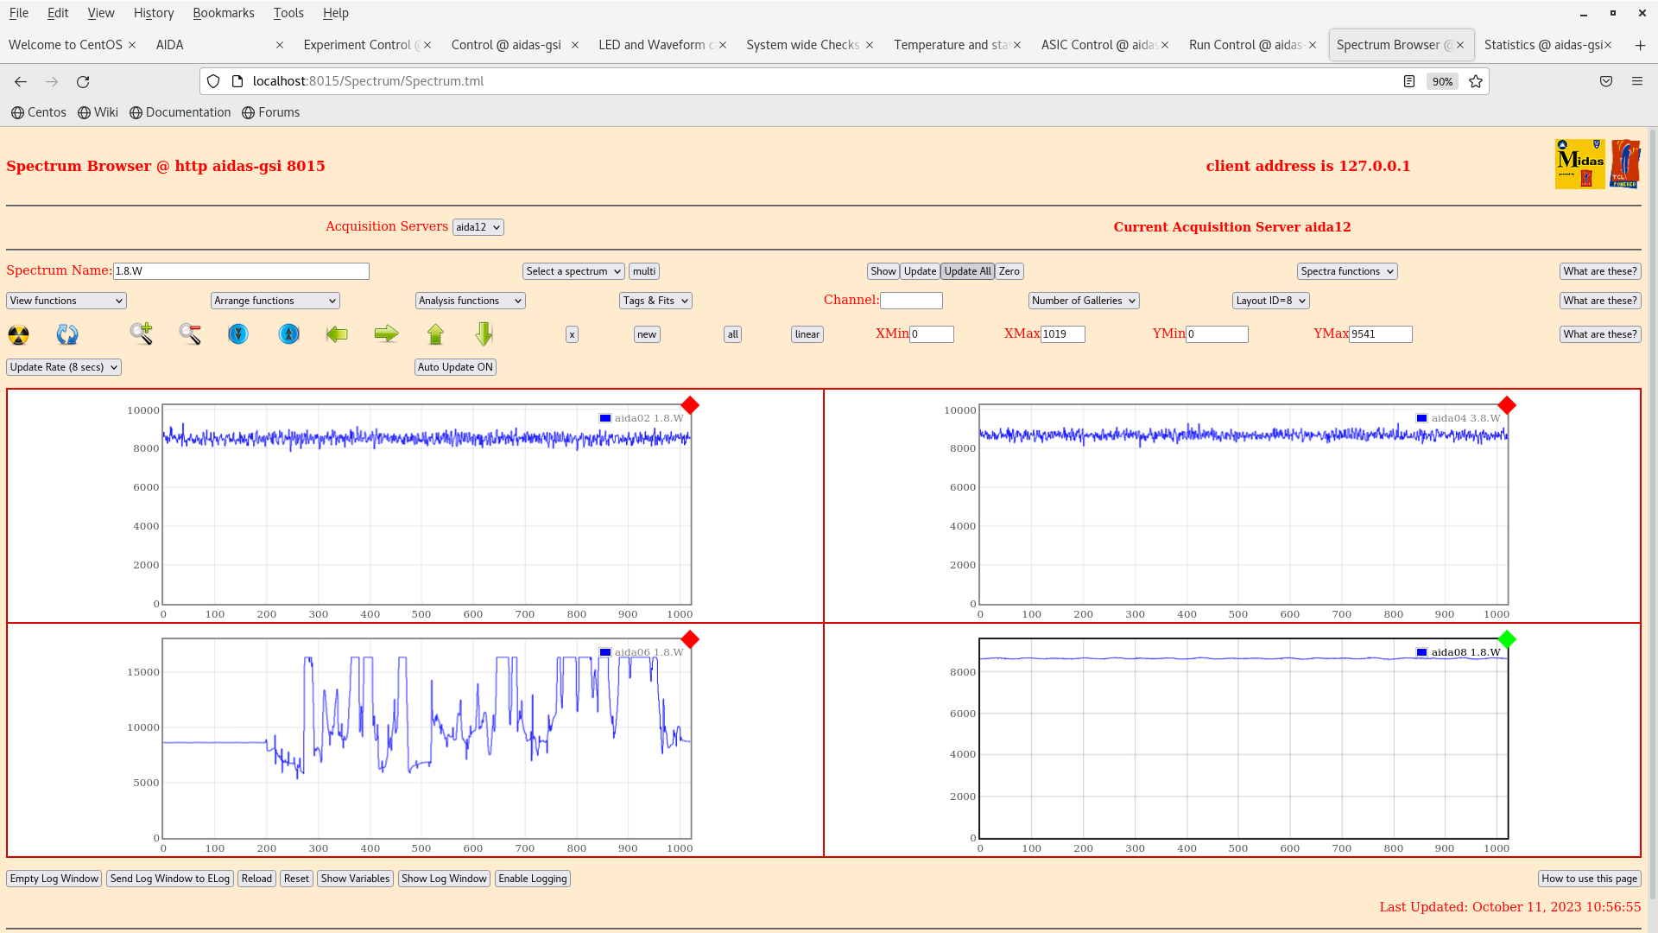Click the green right arrow icon
The width and height of the screenshot is (1658, 933).
tap(386, 334)
